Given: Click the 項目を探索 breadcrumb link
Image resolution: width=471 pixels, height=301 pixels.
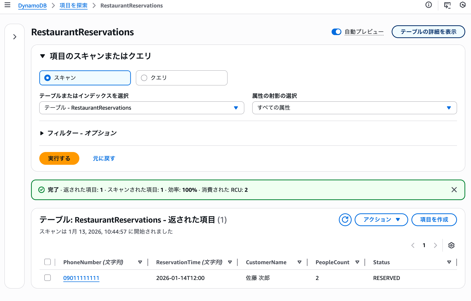Looking at the screenshot, I should click(x=73, y=5).
